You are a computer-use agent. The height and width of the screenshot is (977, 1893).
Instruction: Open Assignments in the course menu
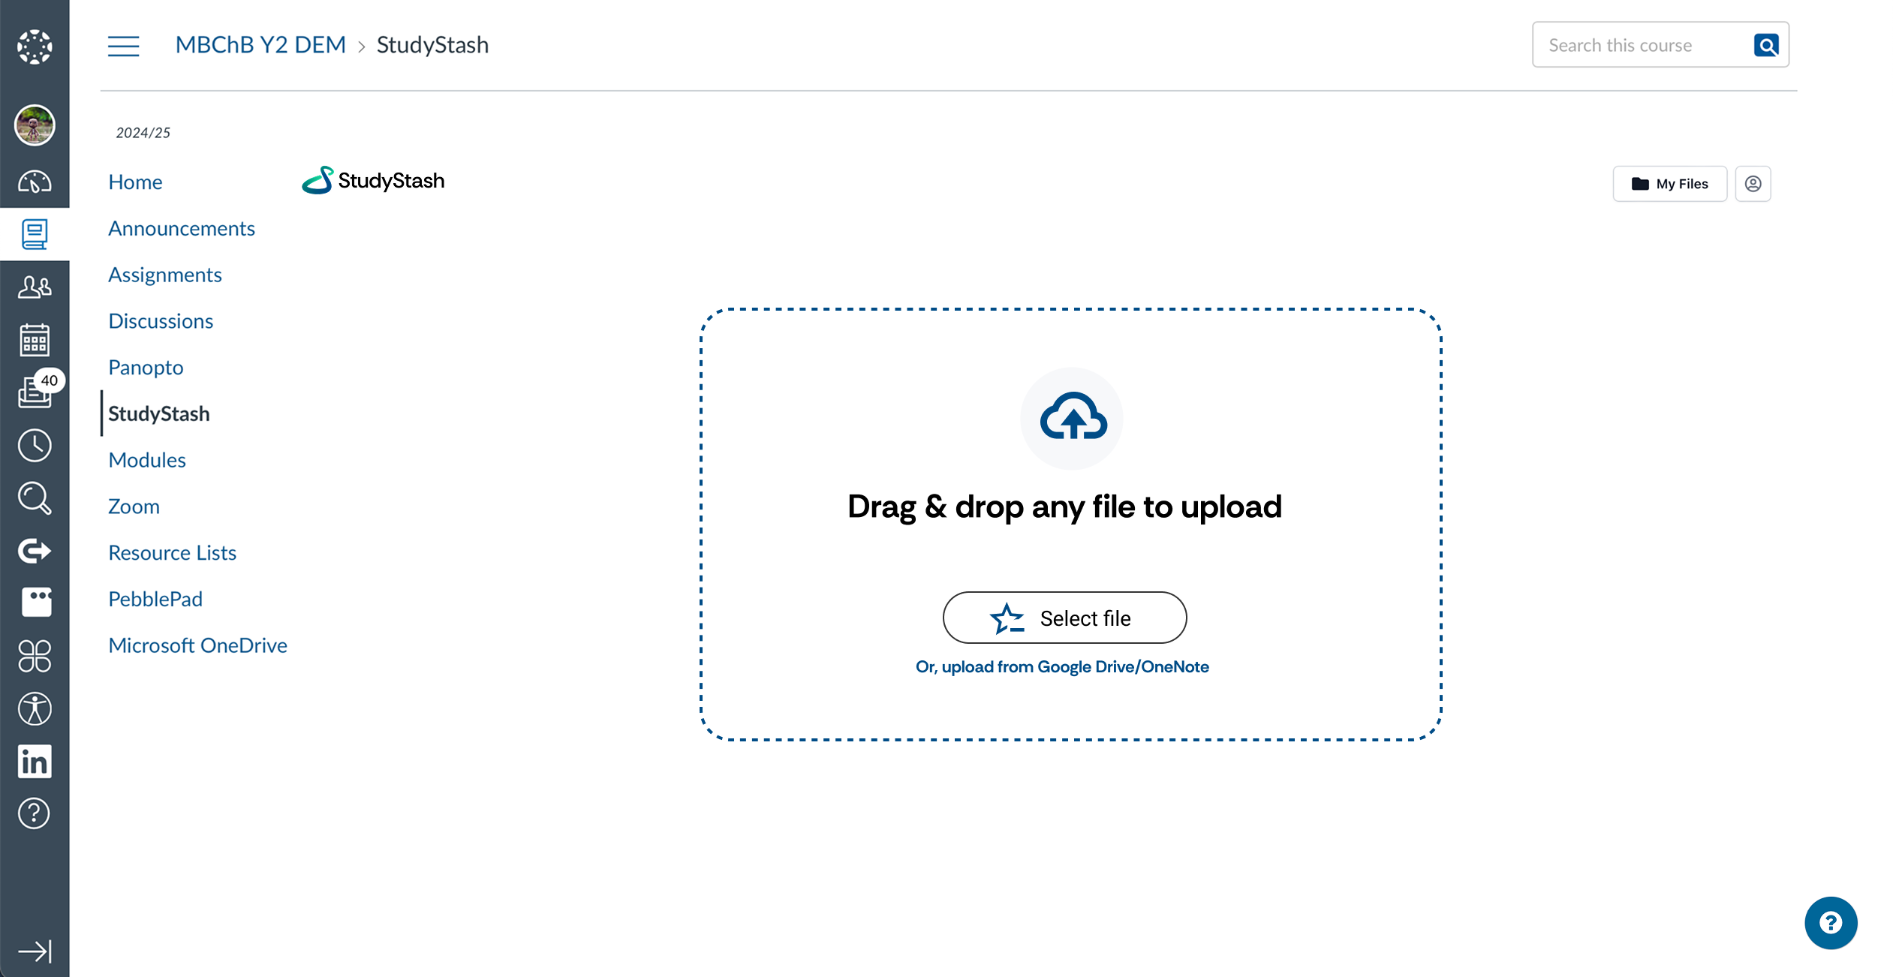165,275
